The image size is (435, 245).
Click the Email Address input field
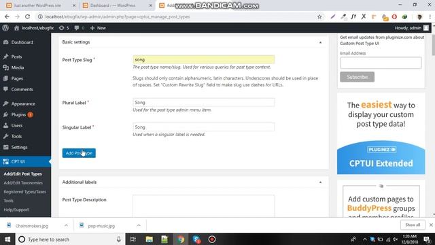coord(381,63)
